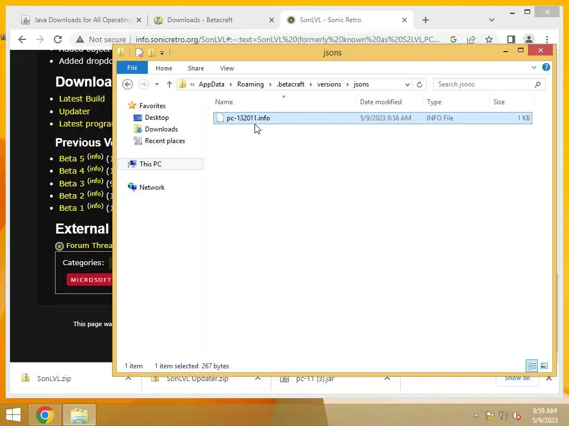The height and width of the screenshot is (426, 569).
Task: Open the Latest Build link
Action: (82, 99)
